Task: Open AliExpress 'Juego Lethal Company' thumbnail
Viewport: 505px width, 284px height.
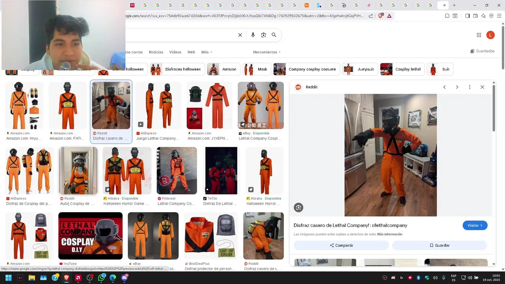Action: point(159,105)
